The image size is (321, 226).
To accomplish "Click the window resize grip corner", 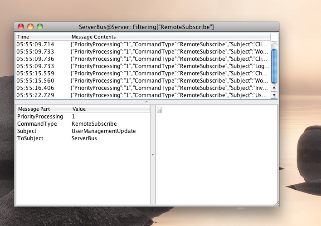I will click(276, 203).
